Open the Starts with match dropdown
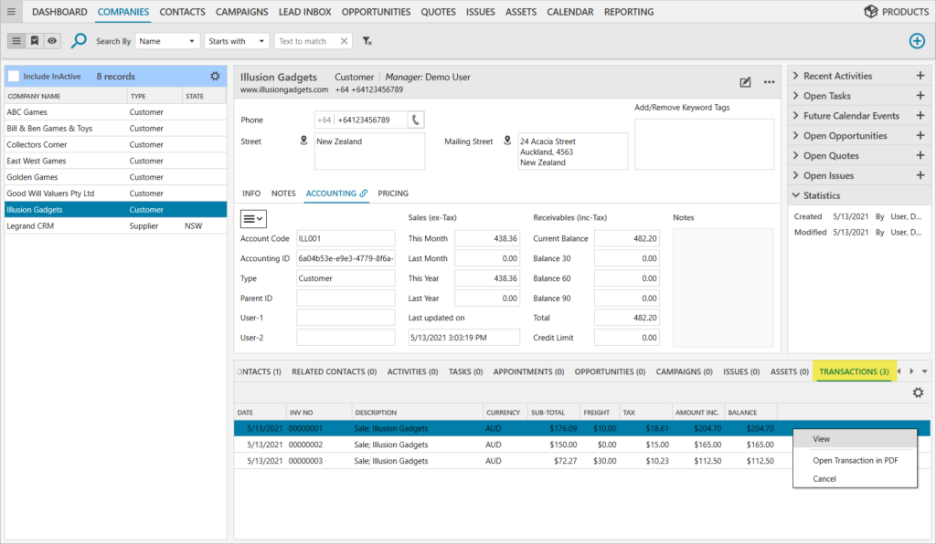The image size is (936, 544). pos(236,41)
